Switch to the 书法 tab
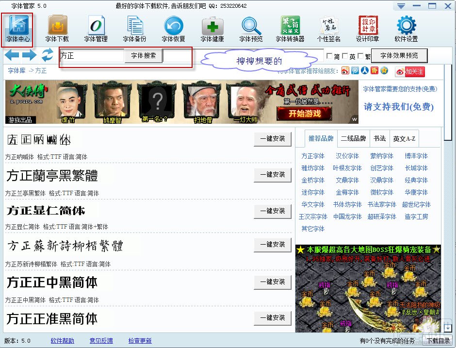Image resolution: width=456 pixels, height=348 pixels. (379, 138)
